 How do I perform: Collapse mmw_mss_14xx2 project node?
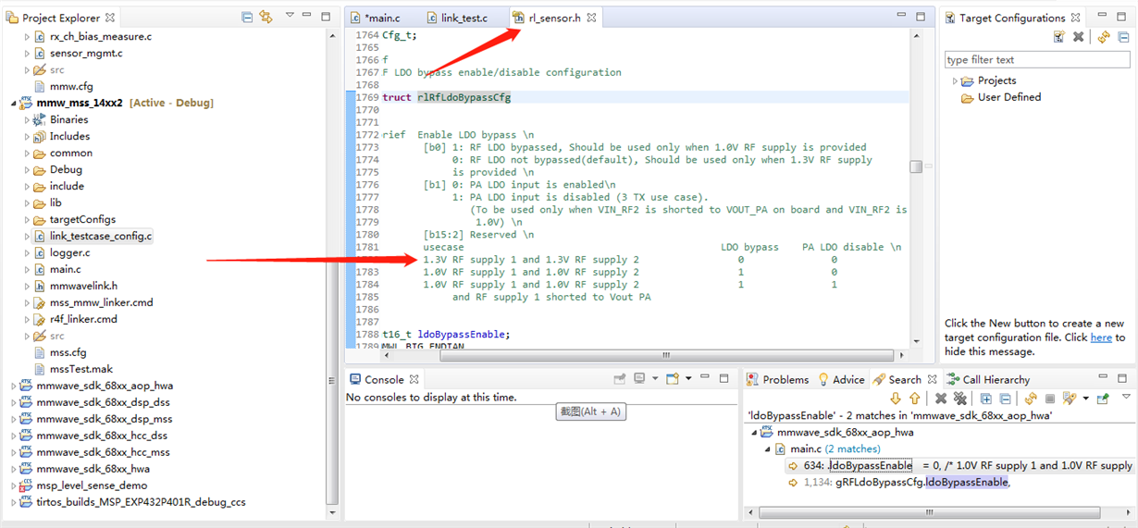[x=14, y=103]
